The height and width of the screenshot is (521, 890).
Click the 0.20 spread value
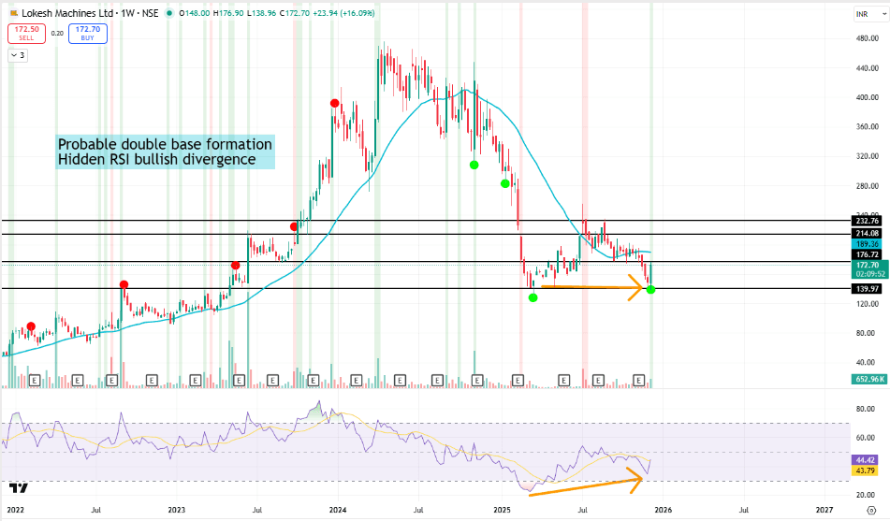pyautogui.click(x=57, y=34)
